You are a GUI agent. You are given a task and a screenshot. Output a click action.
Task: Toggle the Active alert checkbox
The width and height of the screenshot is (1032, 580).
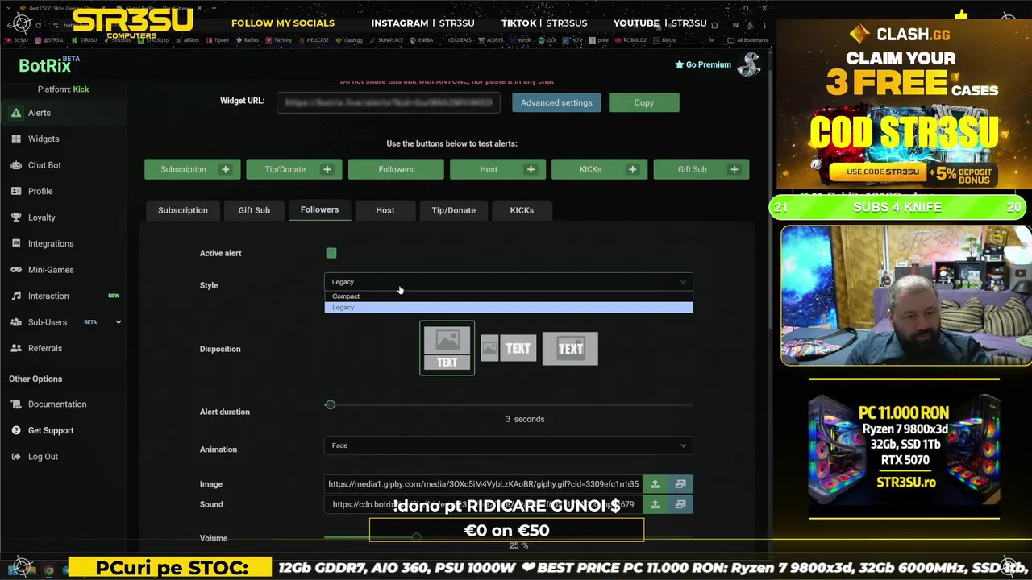[331, 253]
